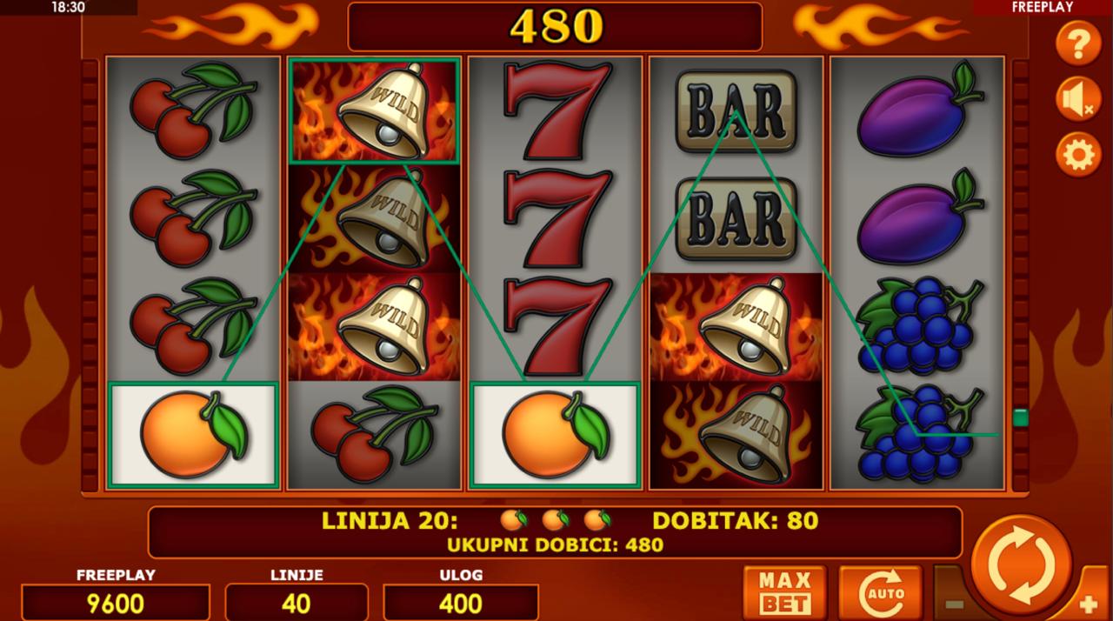Click the highlighted orange on the first reel

click(193, 435)
